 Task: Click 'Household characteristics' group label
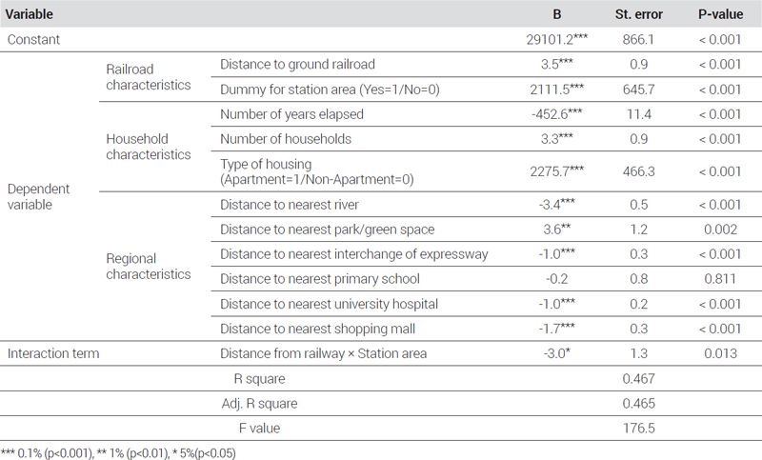[x=149, y=147]
